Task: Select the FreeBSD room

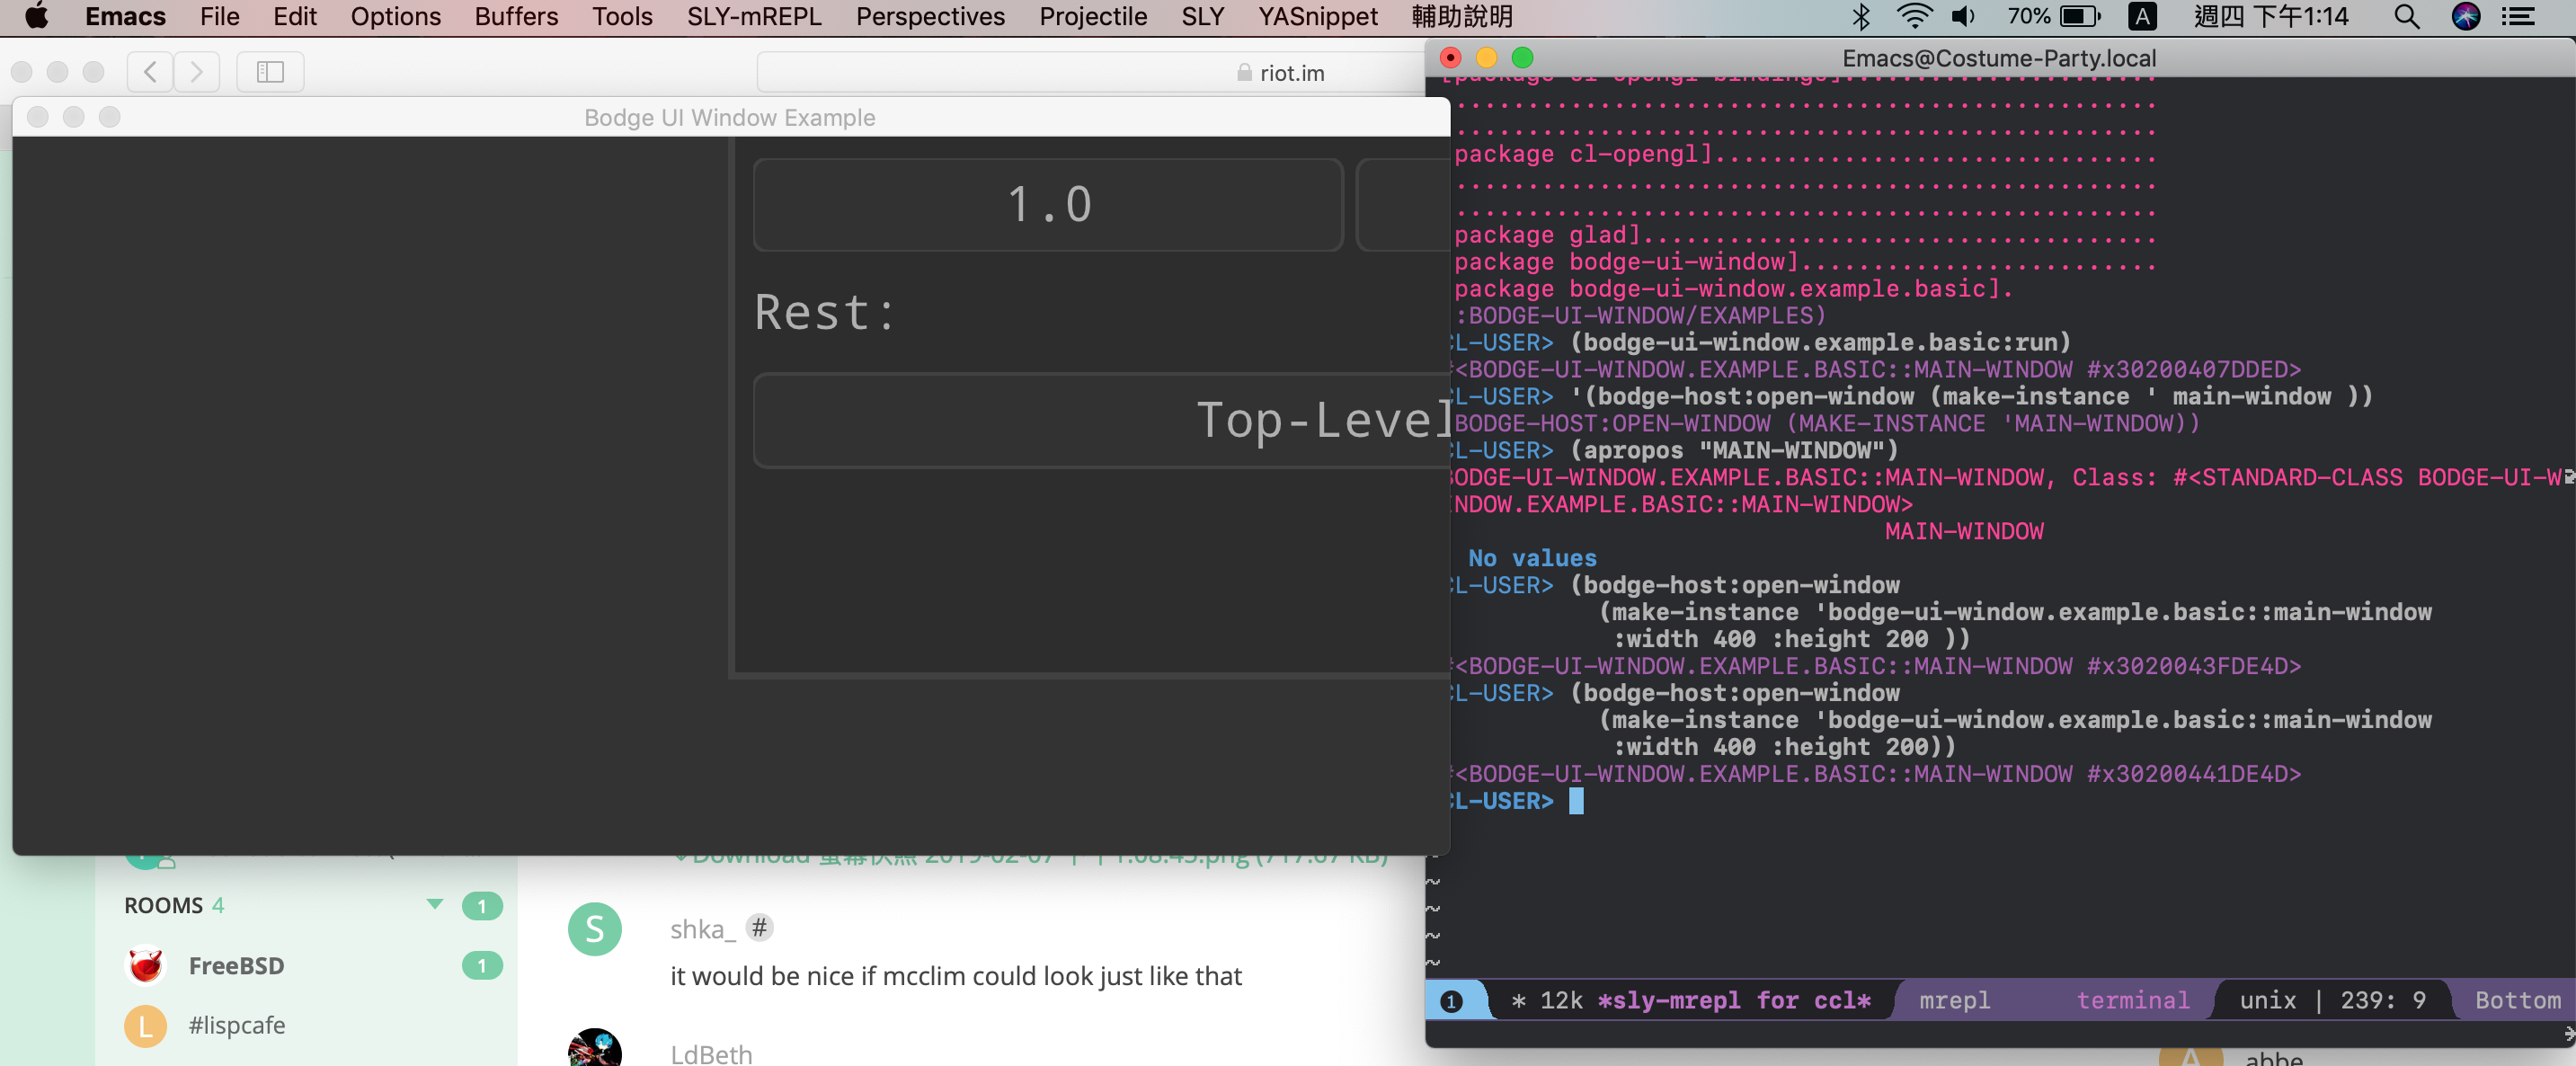Action: [x=236, y=965]
